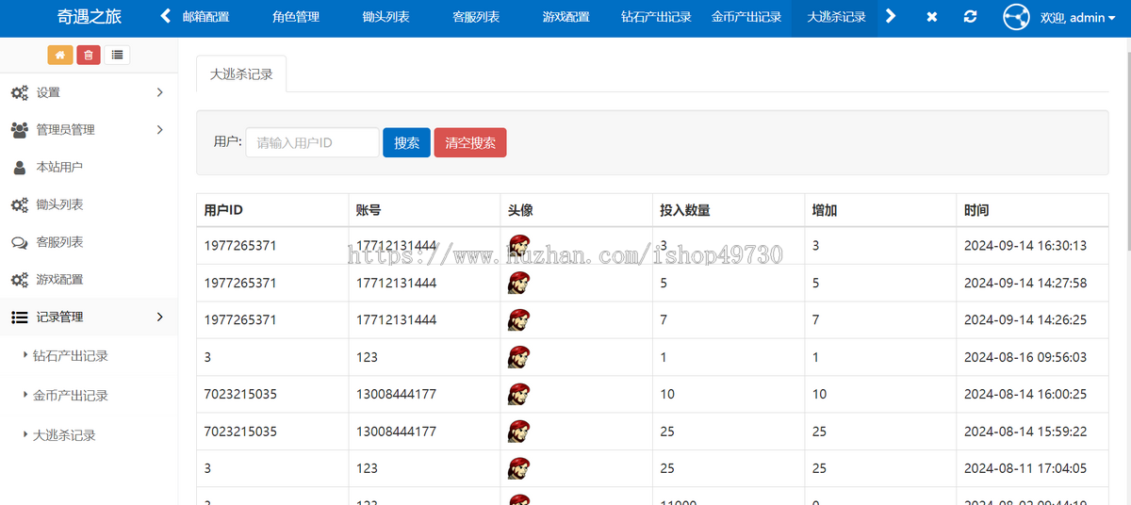Click the 奇遇之旅 site title
1131x505 pixels.
[90, 17]
